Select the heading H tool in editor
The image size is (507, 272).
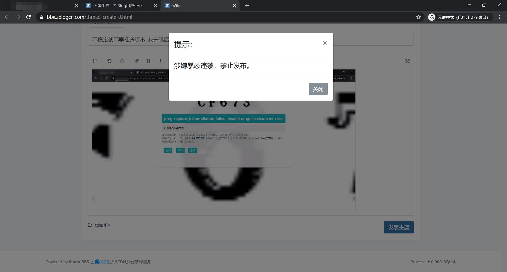point(95,61)
